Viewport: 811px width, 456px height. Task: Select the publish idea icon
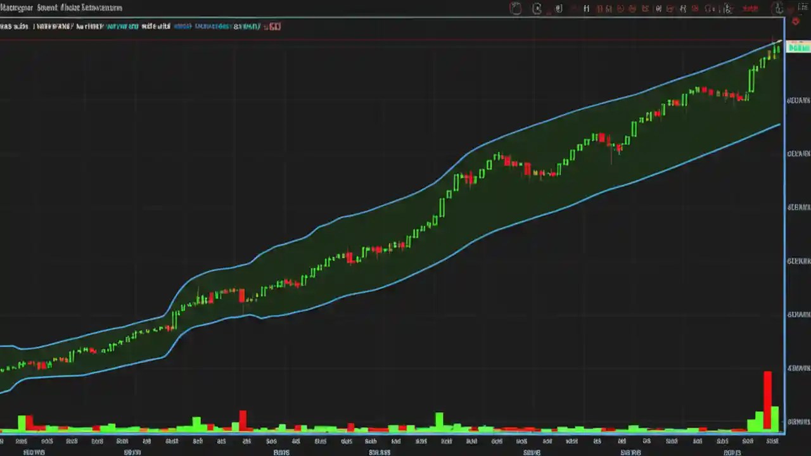click(751, 8)
